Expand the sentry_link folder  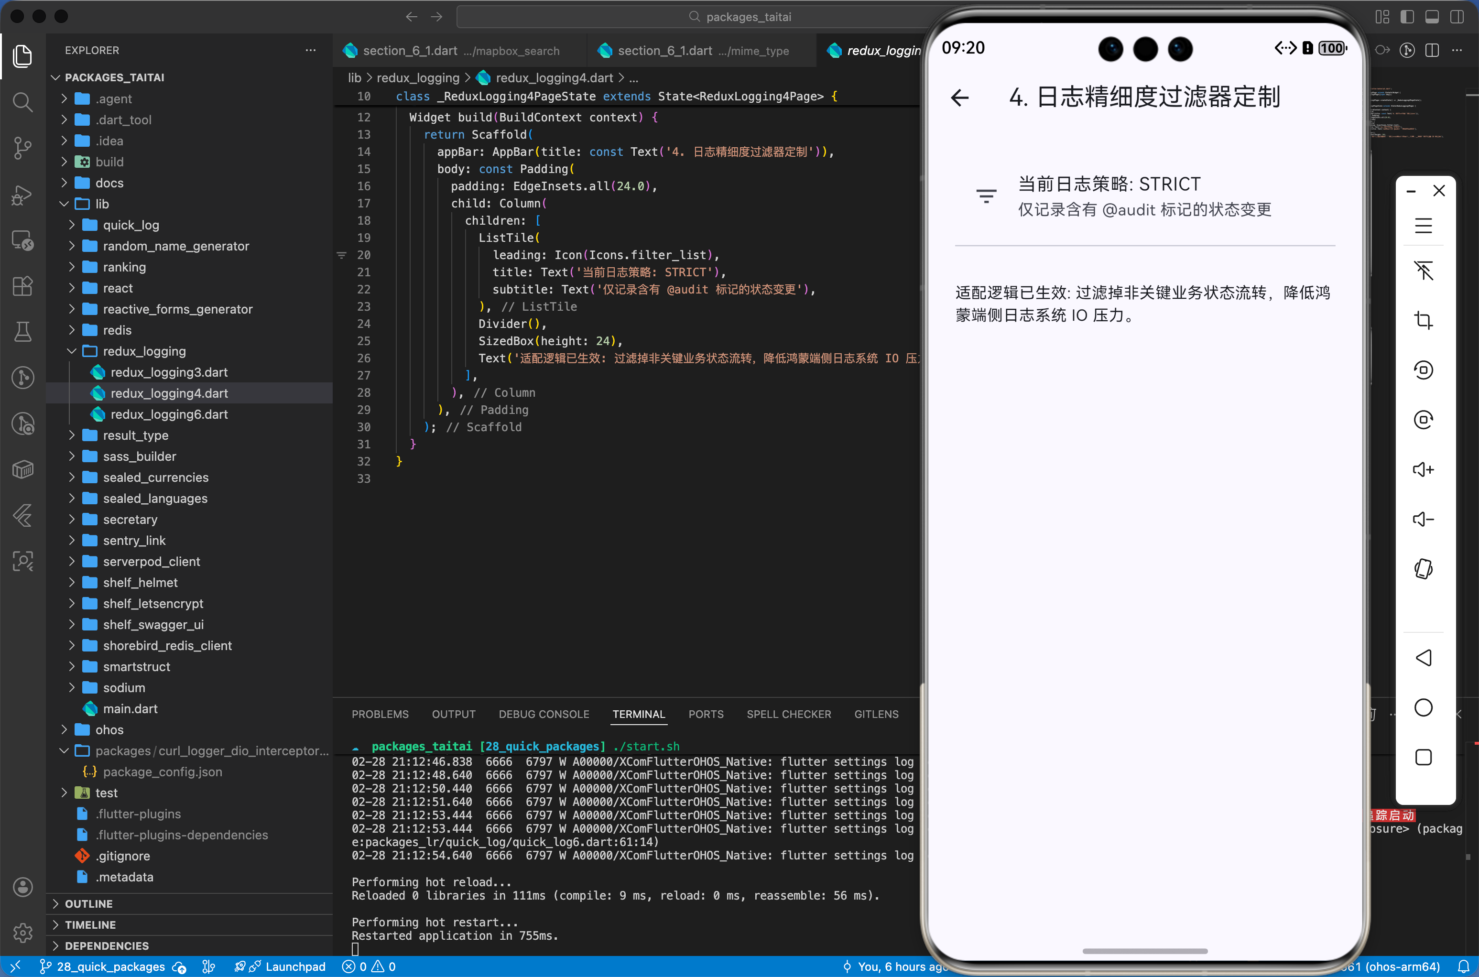(x=134, y=540)
